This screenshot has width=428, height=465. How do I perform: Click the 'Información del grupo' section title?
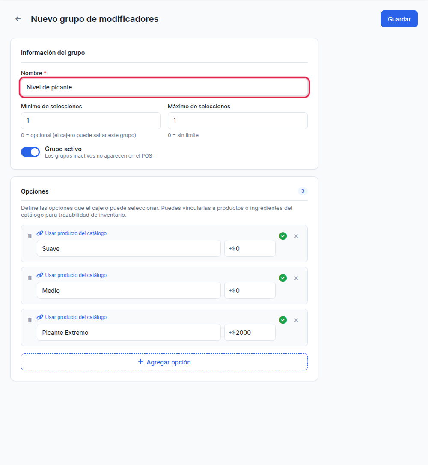click(x=53, y=53)
